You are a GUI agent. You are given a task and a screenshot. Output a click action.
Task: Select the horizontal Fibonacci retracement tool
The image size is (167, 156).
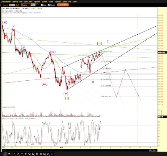[37, 154]
